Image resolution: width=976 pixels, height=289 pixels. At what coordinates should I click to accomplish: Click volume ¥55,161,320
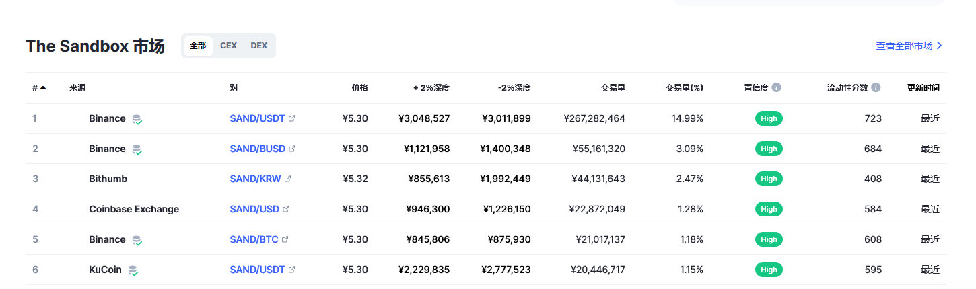click(x=598, y=149)
